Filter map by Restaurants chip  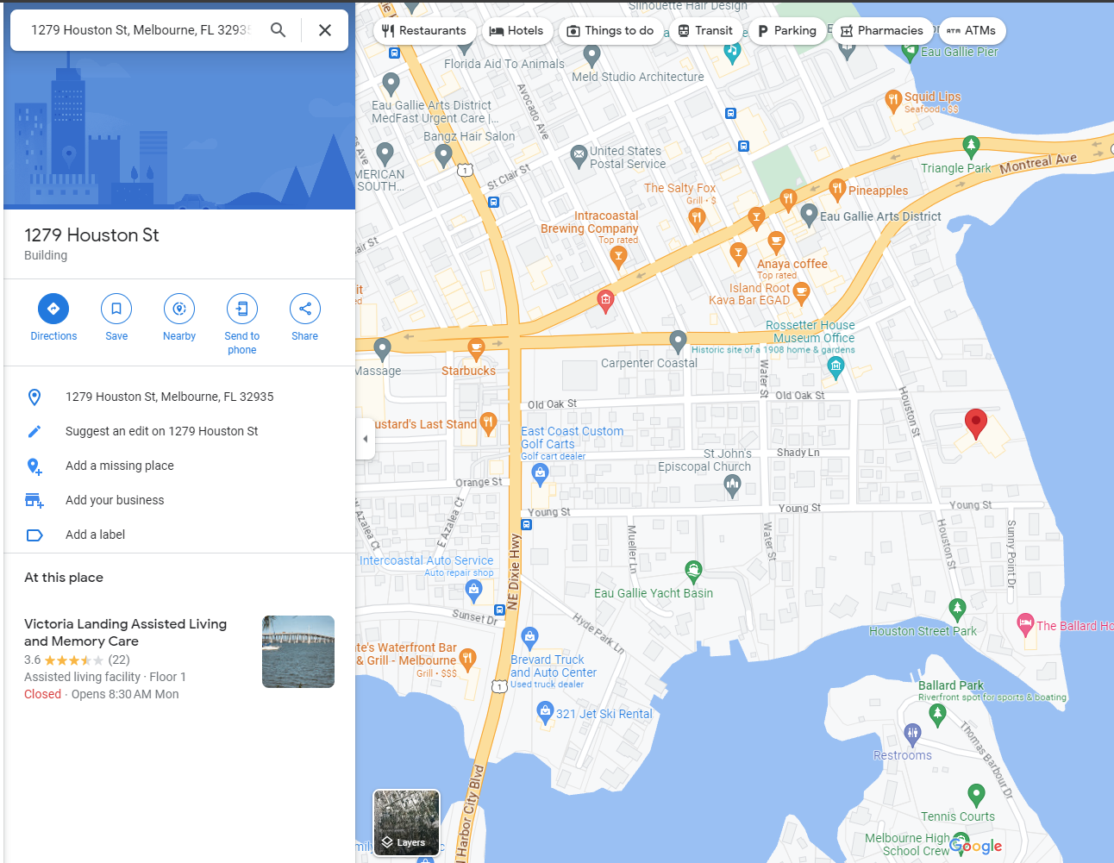424,31
